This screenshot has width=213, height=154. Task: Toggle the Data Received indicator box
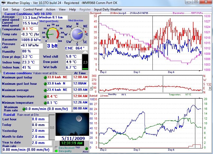pyautogui.click(x=56, y=148)
